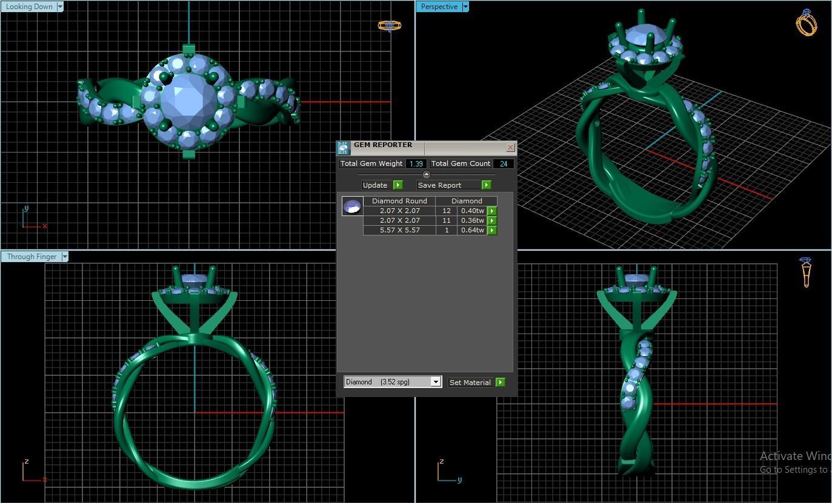Select the 5.57 X 5.57 size cell
This screenshot has height=503, width=832.
point(400,230)
